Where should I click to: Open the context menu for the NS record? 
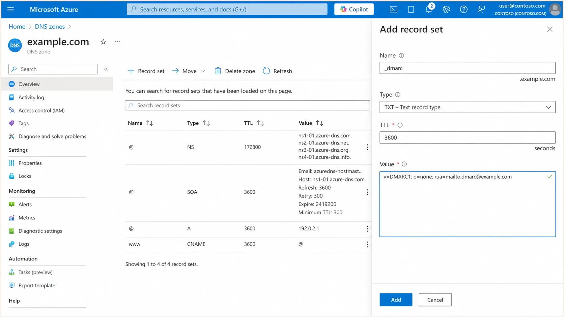tap(367, 147)
